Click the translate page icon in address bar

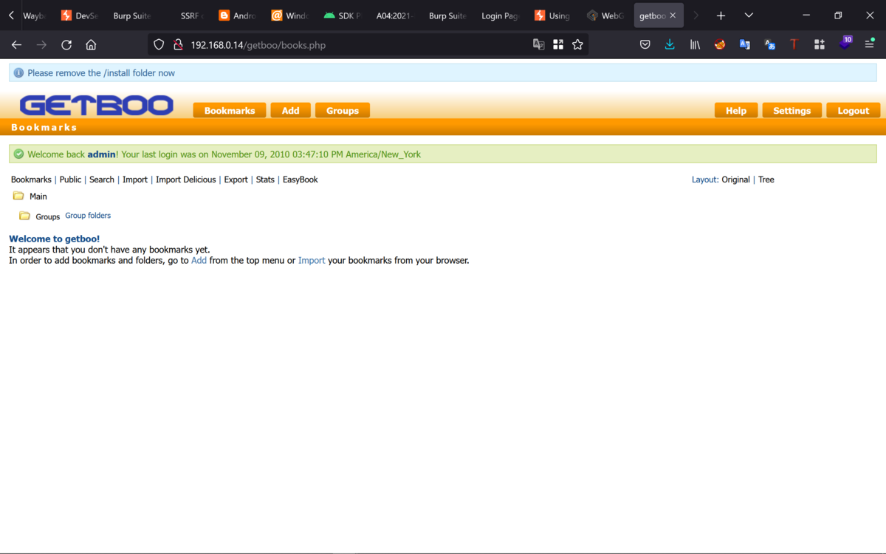coord(539,44)
